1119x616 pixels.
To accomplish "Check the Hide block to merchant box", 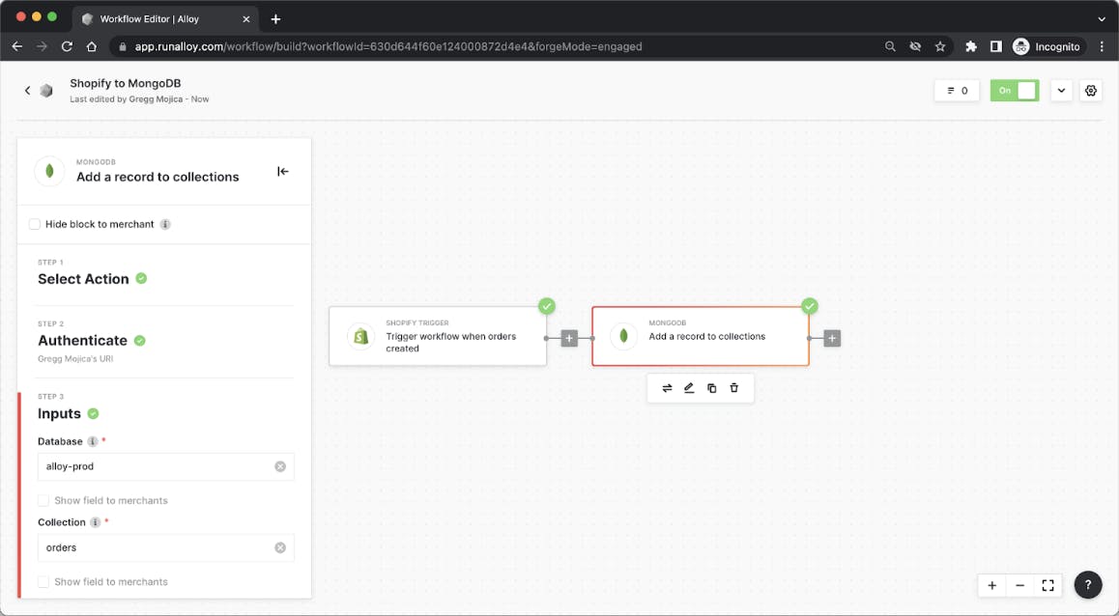I will (x=35, y=224).
